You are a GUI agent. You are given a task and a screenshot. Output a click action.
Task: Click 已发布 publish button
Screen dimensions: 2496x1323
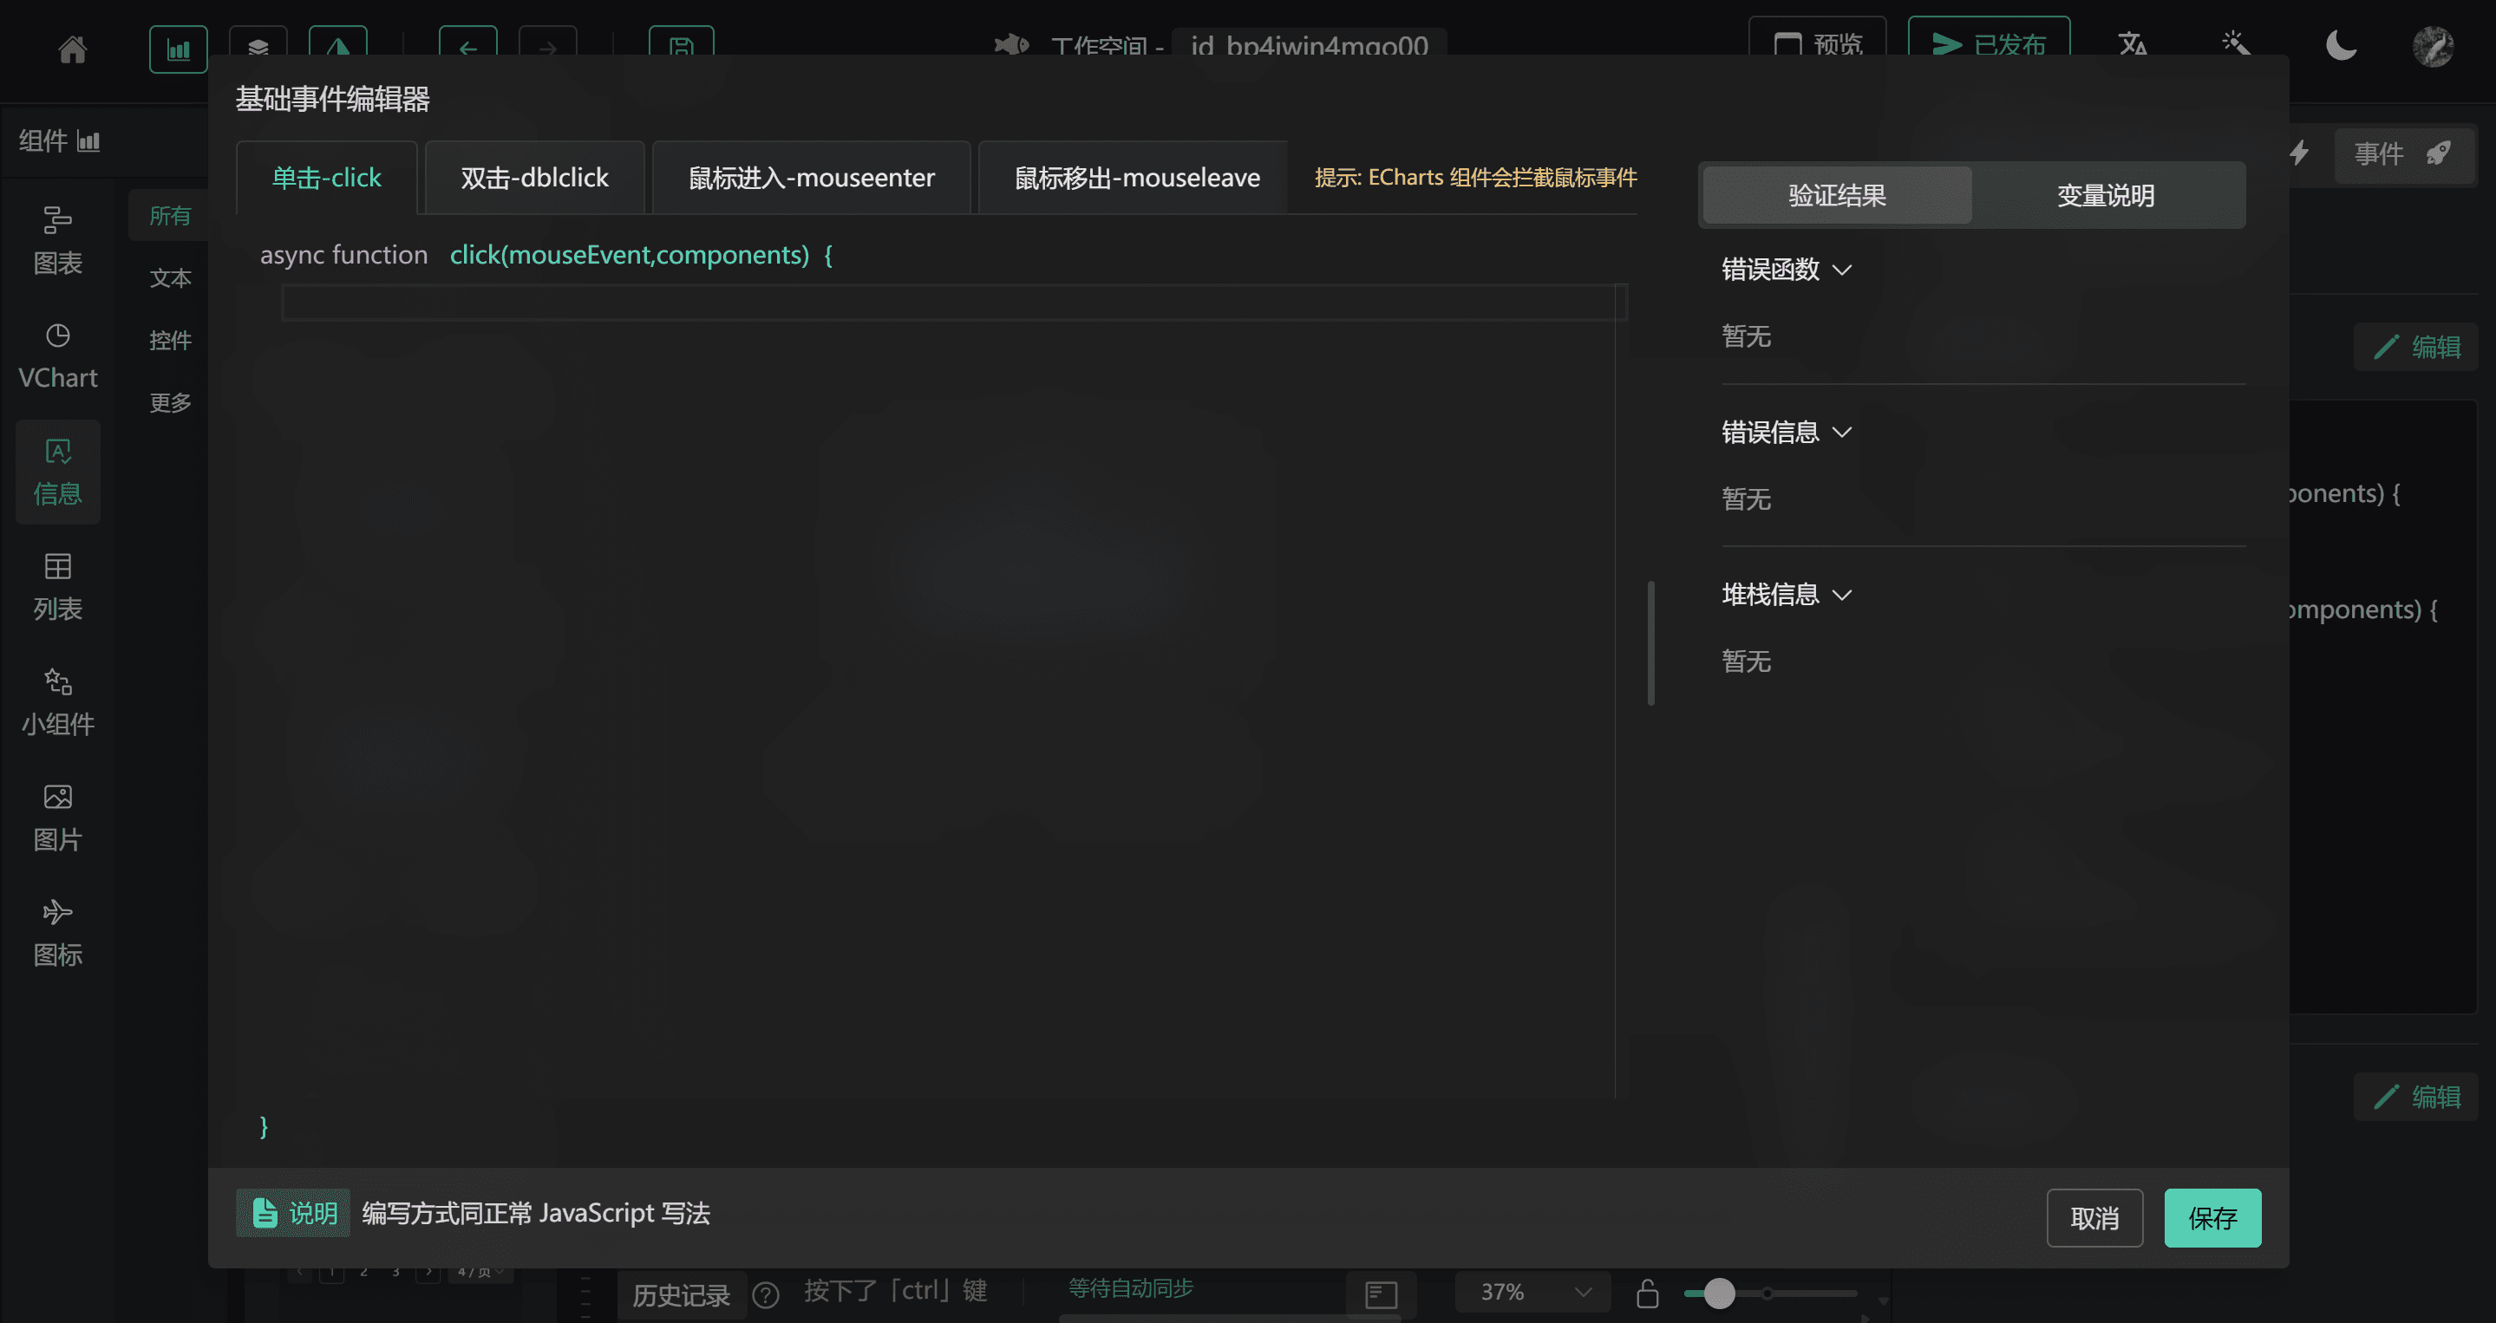pyautogui.click(x=1989, y=43)
